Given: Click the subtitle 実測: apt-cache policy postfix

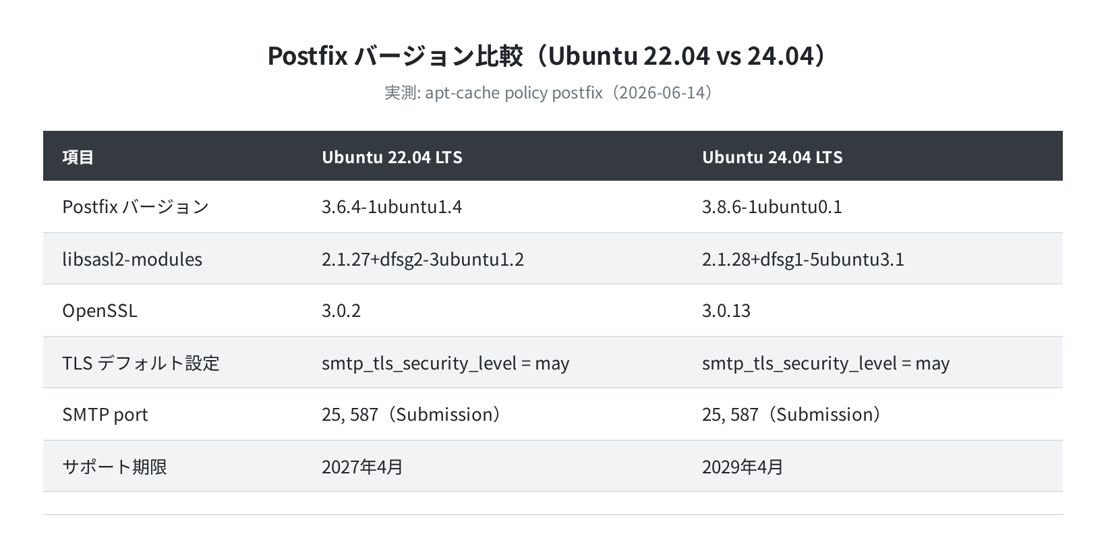Looking at the screenshot, I should (493, 92).
